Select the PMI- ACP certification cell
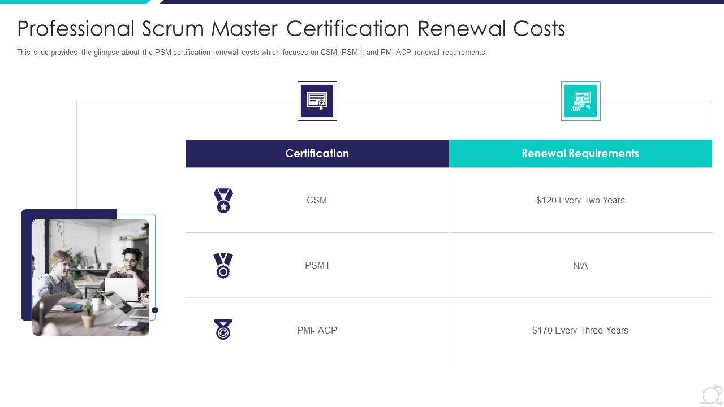Viewport: 724px width, 407px height. 317,330
